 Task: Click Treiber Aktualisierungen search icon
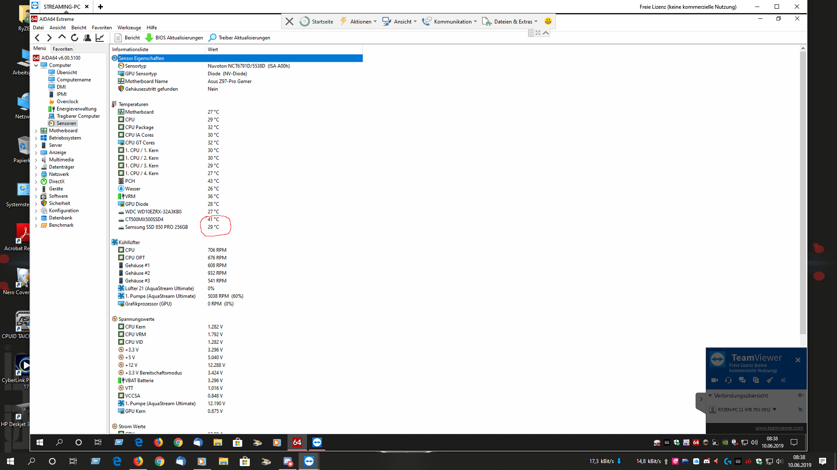click(213, 38)
